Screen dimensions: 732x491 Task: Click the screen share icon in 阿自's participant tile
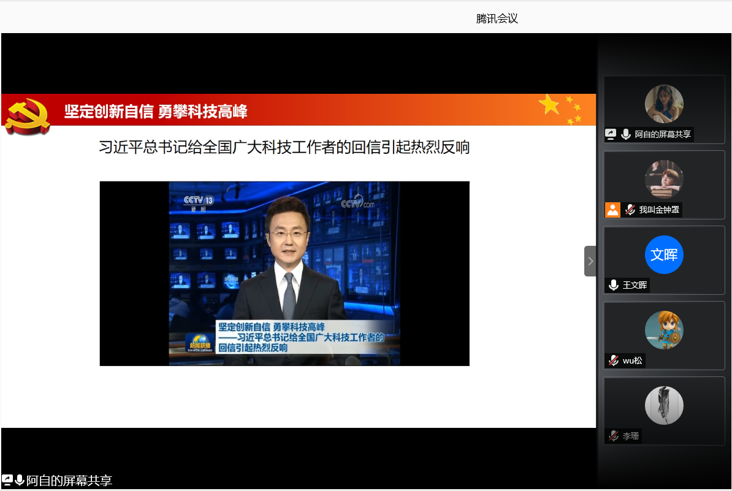click(x=611, y=134)
